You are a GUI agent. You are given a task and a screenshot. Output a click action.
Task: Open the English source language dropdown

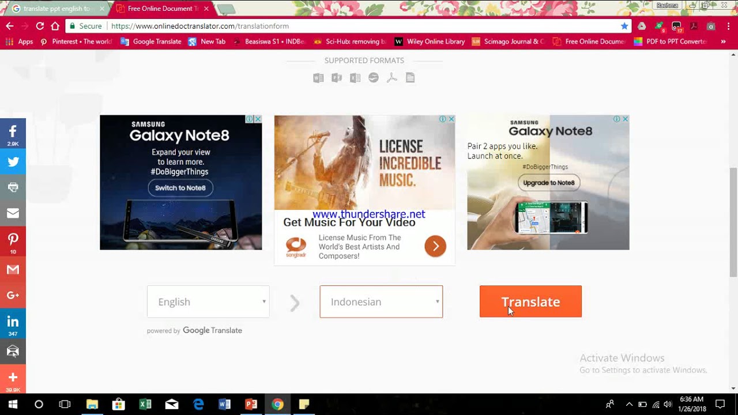(x=208, y=301)
